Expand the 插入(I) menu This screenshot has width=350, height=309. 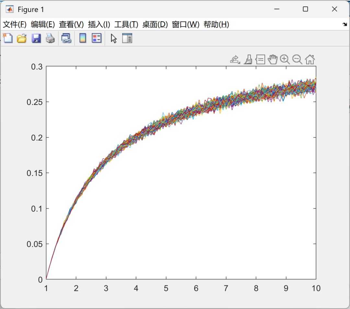pos(99,24)
